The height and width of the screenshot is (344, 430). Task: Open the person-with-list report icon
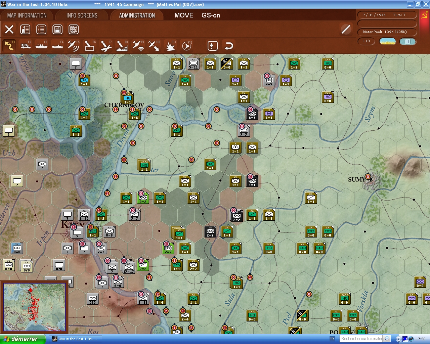[25, 29]
